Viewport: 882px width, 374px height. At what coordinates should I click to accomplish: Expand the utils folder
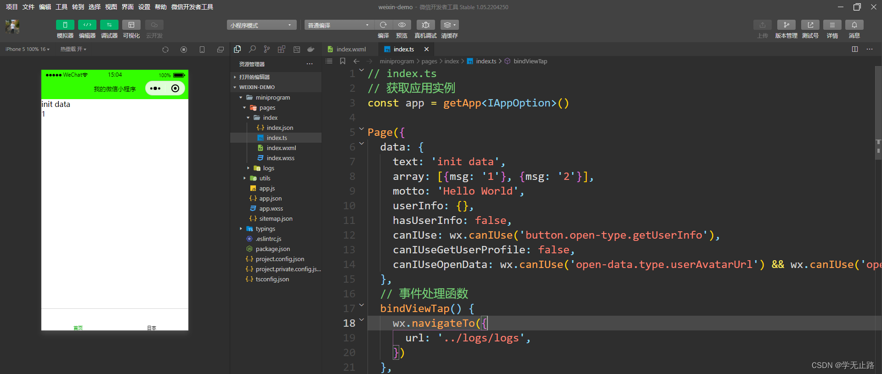pyautogui.click(x=276, y=178)
